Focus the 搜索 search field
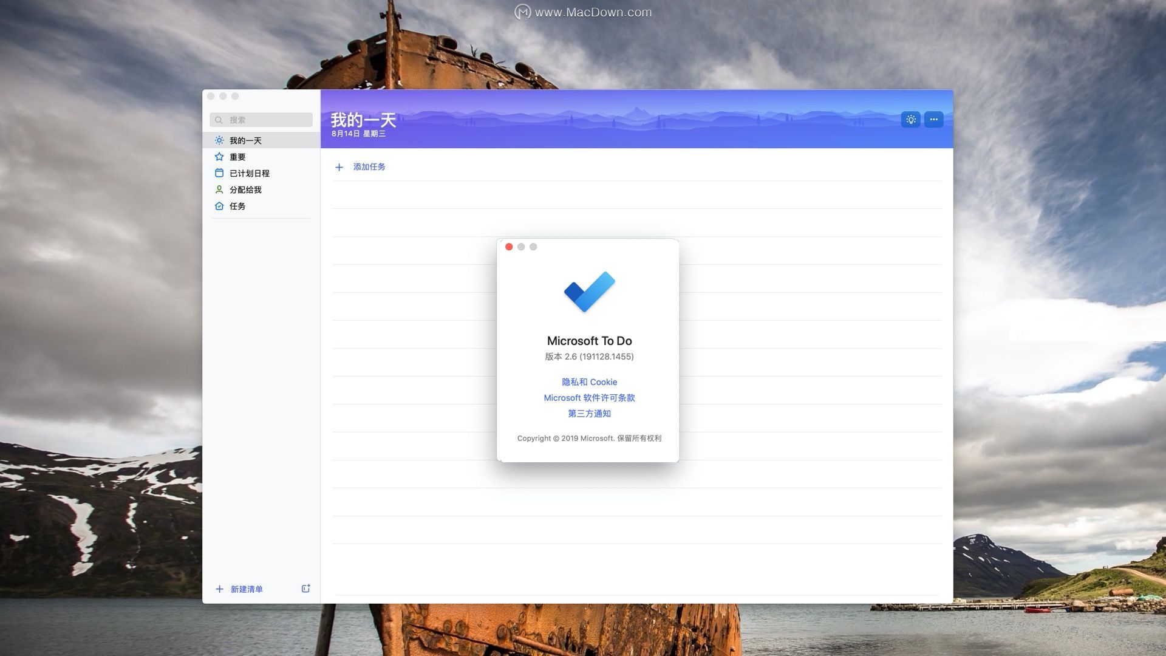The image size is (1166, 656). coord(261,120)
